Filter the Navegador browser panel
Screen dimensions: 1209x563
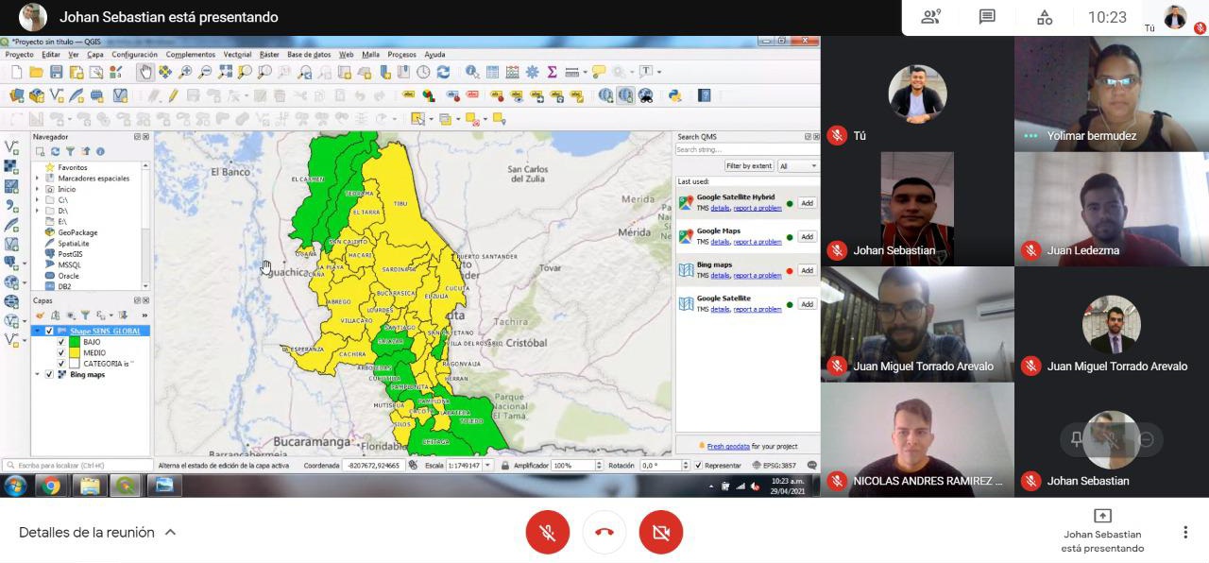coord(70,151)
